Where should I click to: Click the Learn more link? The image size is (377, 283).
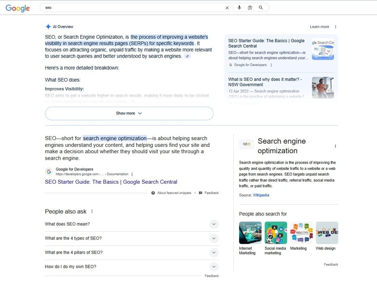319,26
